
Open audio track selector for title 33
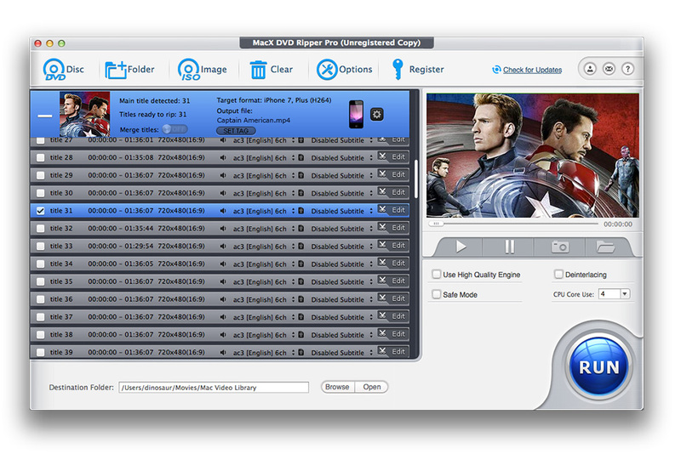tap(293, 246)
